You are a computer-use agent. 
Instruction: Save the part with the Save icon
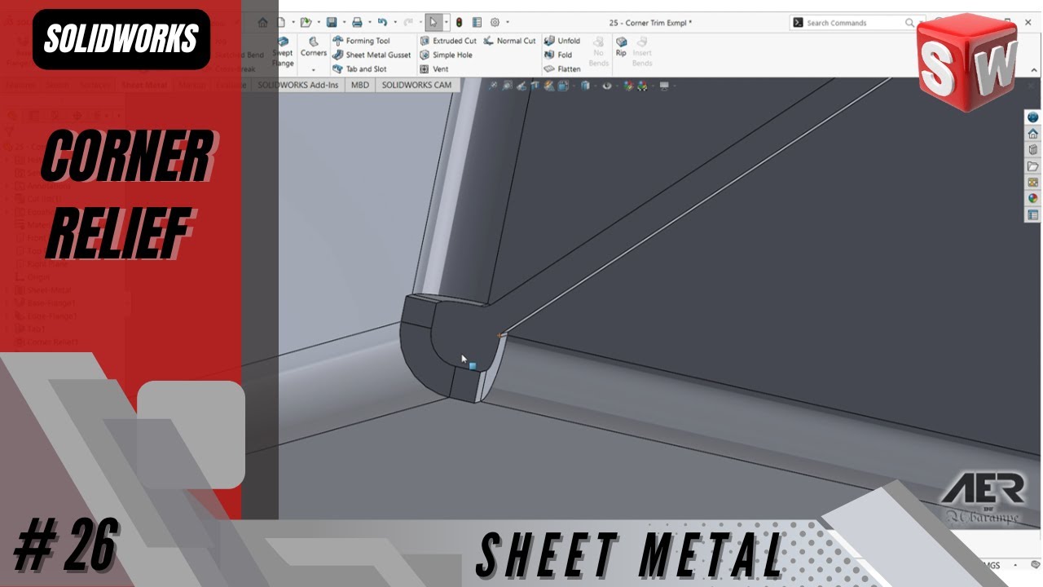pos(331,23)
